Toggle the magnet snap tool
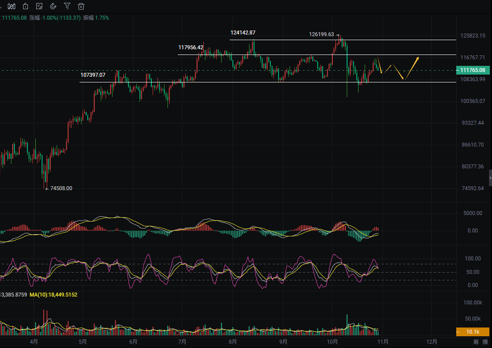 [53, 6]
